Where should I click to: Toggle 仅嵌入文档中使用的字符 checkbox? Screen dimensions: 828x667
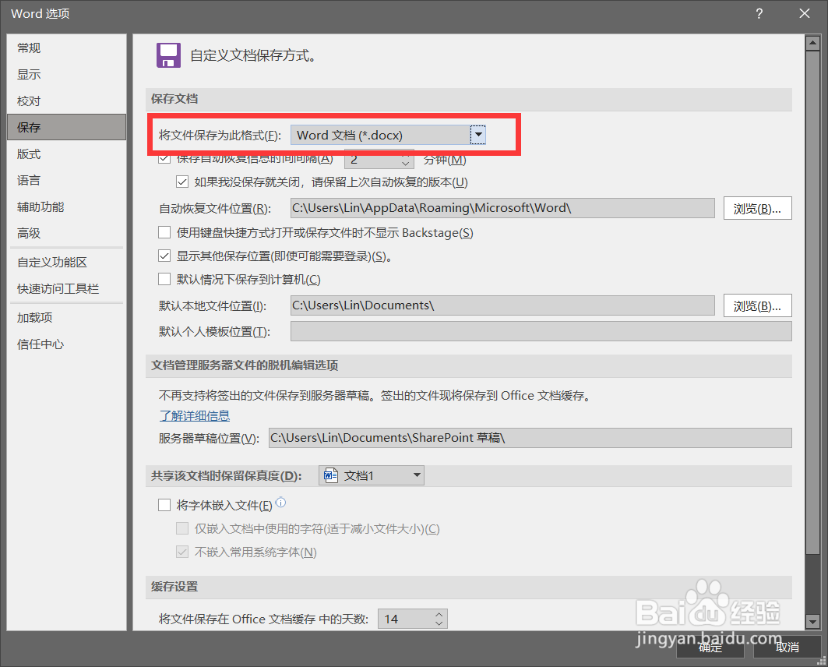tap(182, 528)
